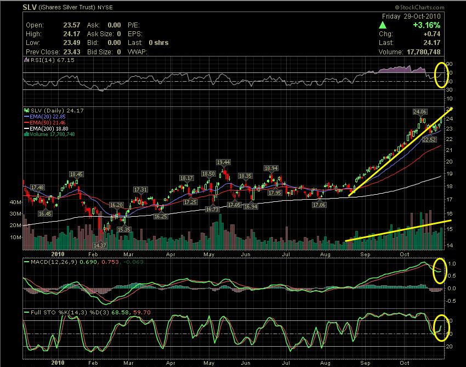Click the header Volume value 17,780,748
Image resolution: width=466 pixels, height=367 pixels.
(x=423, y=52)
